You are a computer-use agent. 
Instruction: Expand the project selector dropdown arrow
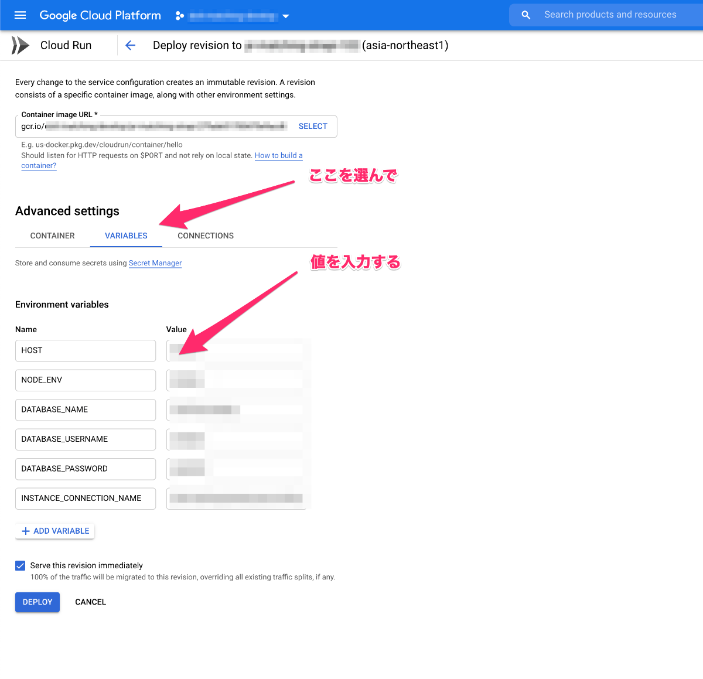coord(286,16)
